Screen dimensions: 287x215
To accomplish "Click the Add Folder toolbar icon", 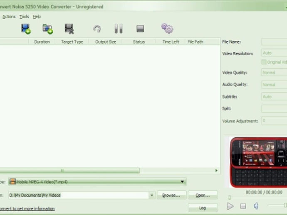I will (47, 29).
